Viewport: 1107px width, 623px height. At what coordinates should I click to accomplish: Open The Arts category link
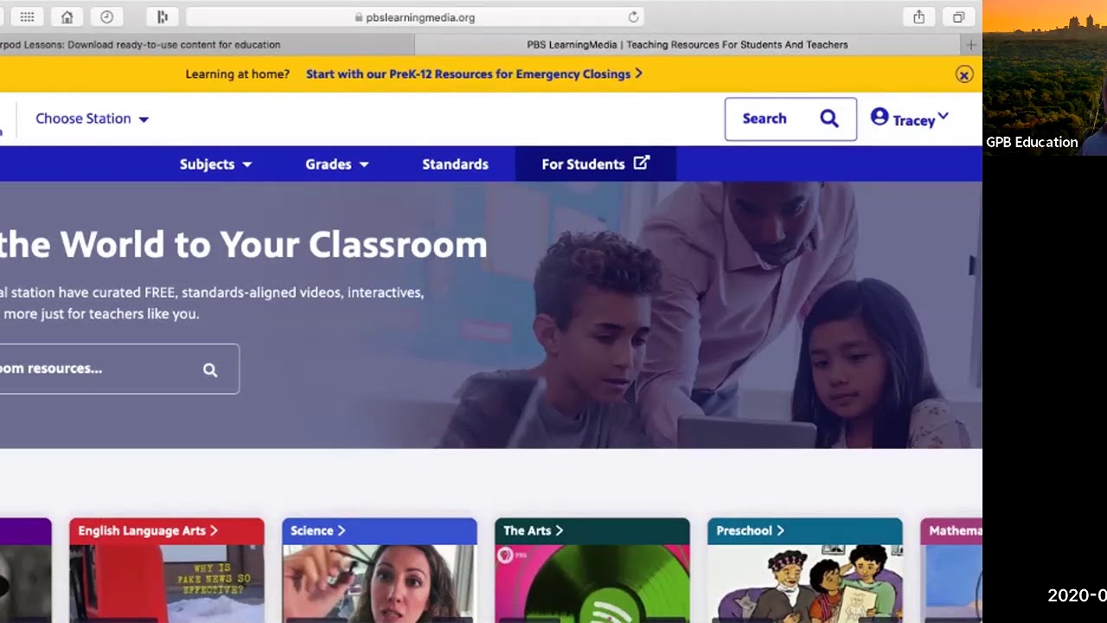click(x=533, y=530)
